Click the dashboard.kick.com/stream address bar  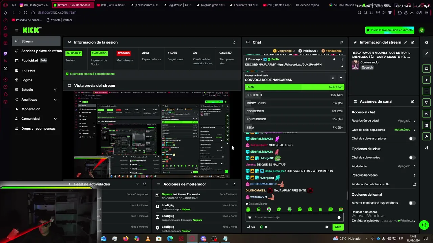click(x=57, y=12)
